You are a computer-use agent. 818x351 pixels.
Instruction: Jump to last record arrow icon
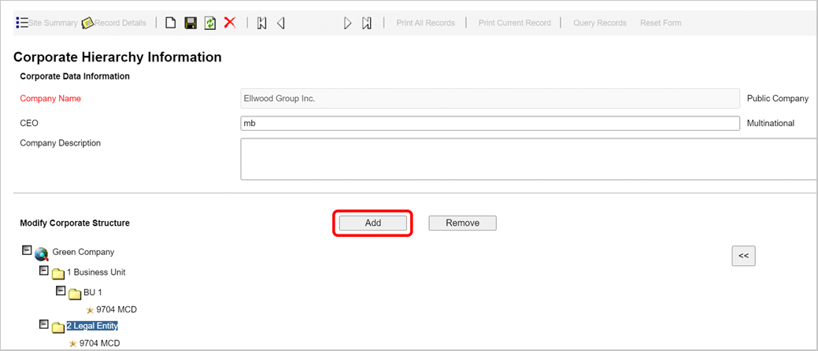coord(367,23)
